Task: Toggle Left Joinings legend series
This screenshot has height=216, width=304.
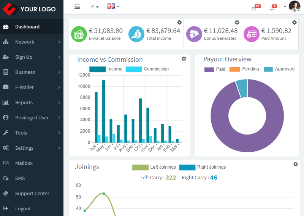Action: [140, 167]
